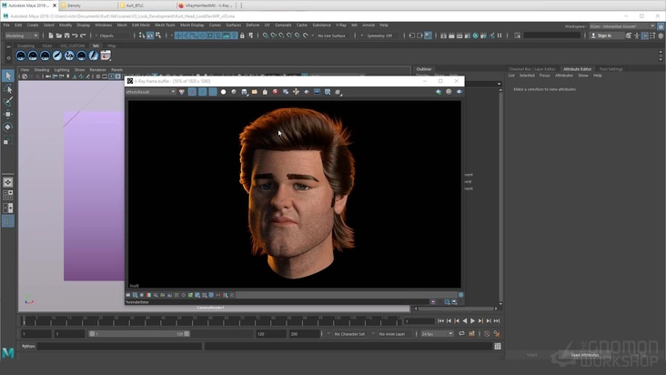Toggle the red channel button in frame buffer
The image size is (666, 375).
click(192, 92)
